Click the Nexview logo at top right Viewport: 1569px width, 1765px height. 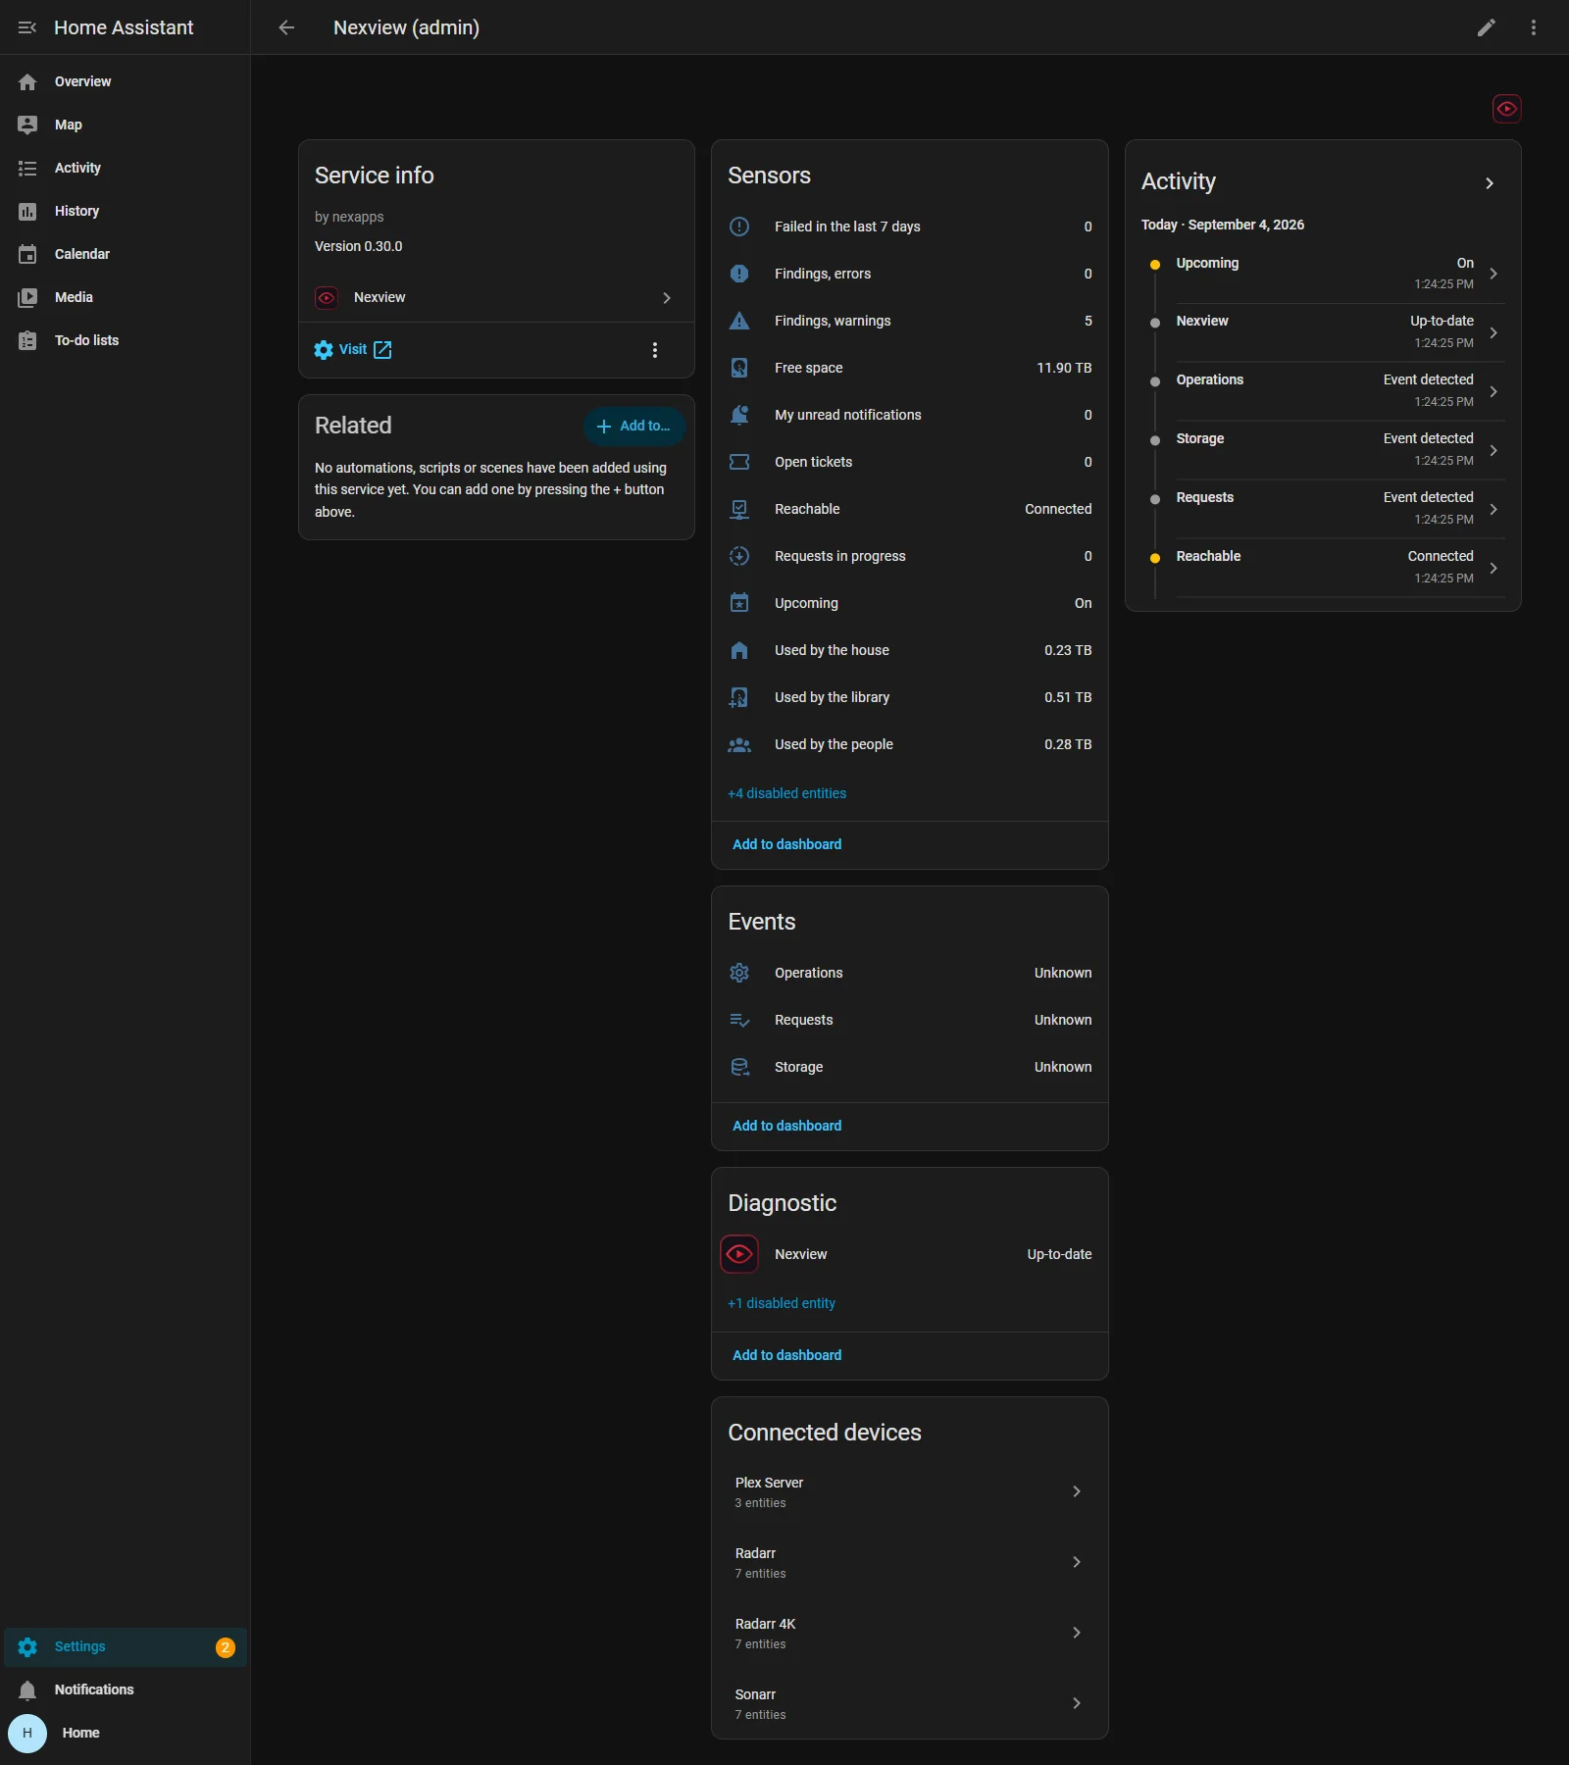click(1507, 109)
